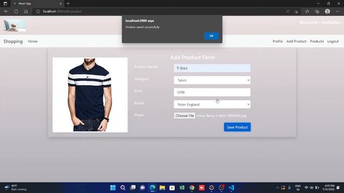Switch to Microsoft Edge on taskbar
This screenshot has width=344, height=193.
tap(152, 188)
